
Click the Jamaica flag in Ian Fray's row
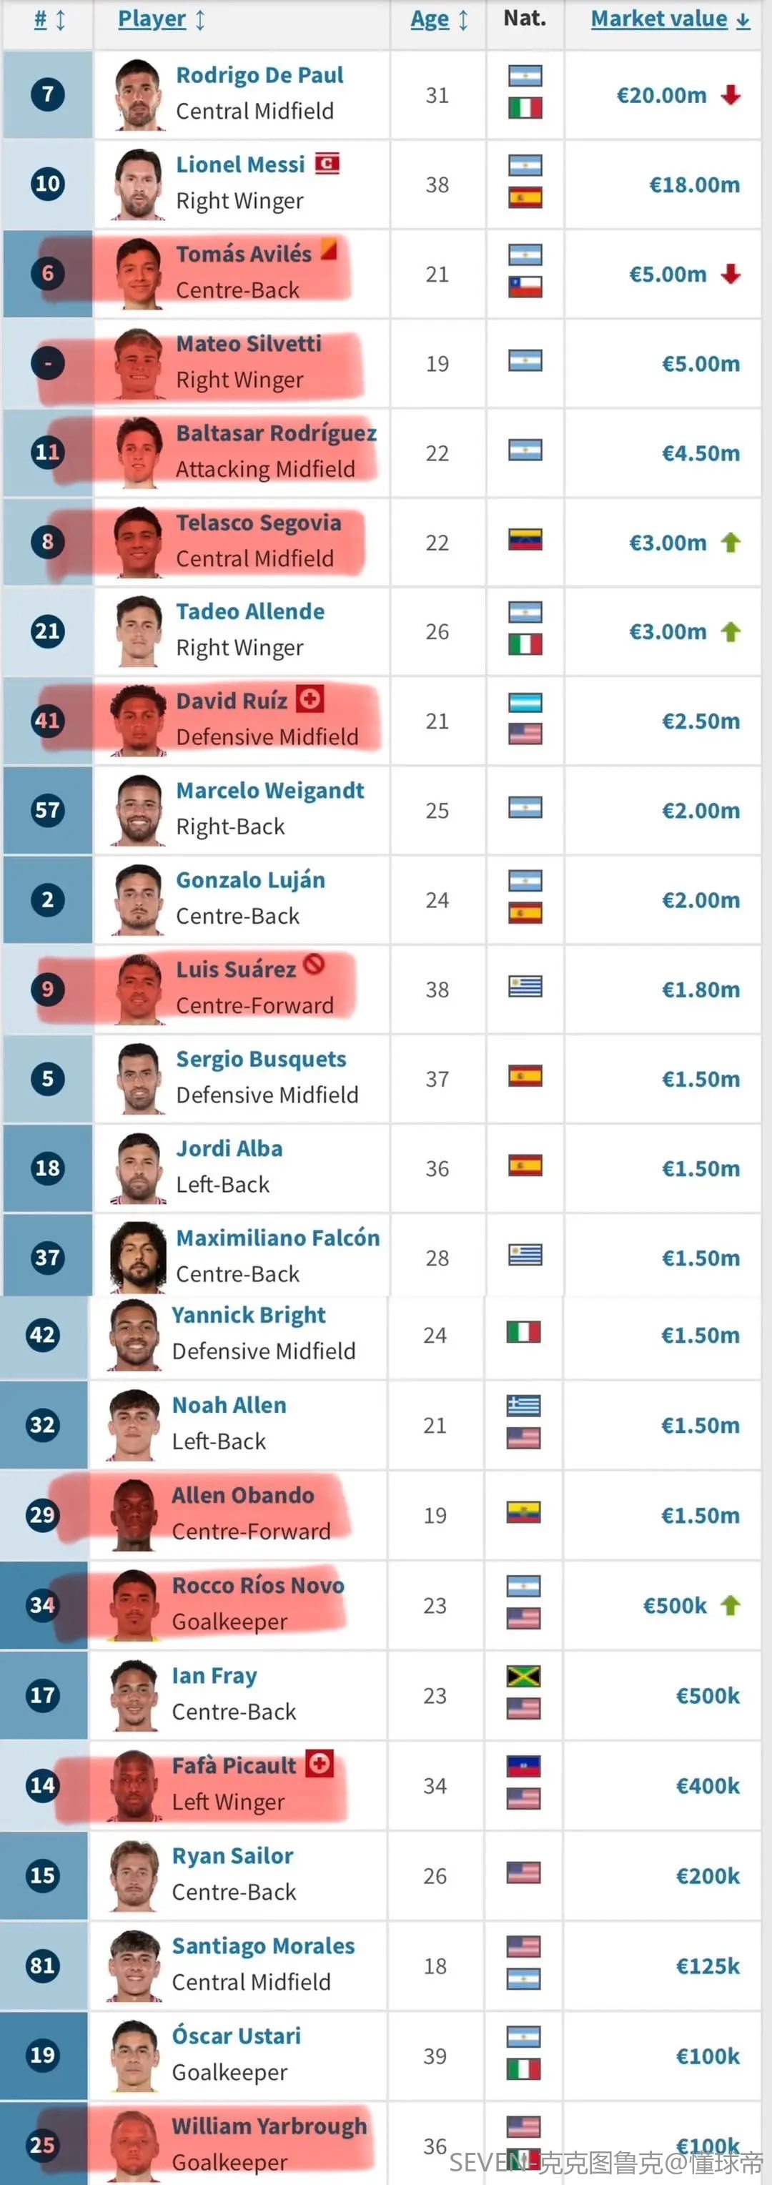pyautogui.click(x=523, y=1676)
